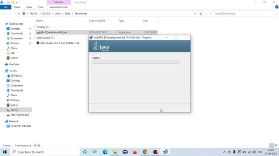Refresh the Downloads folder

coord(201,13)
